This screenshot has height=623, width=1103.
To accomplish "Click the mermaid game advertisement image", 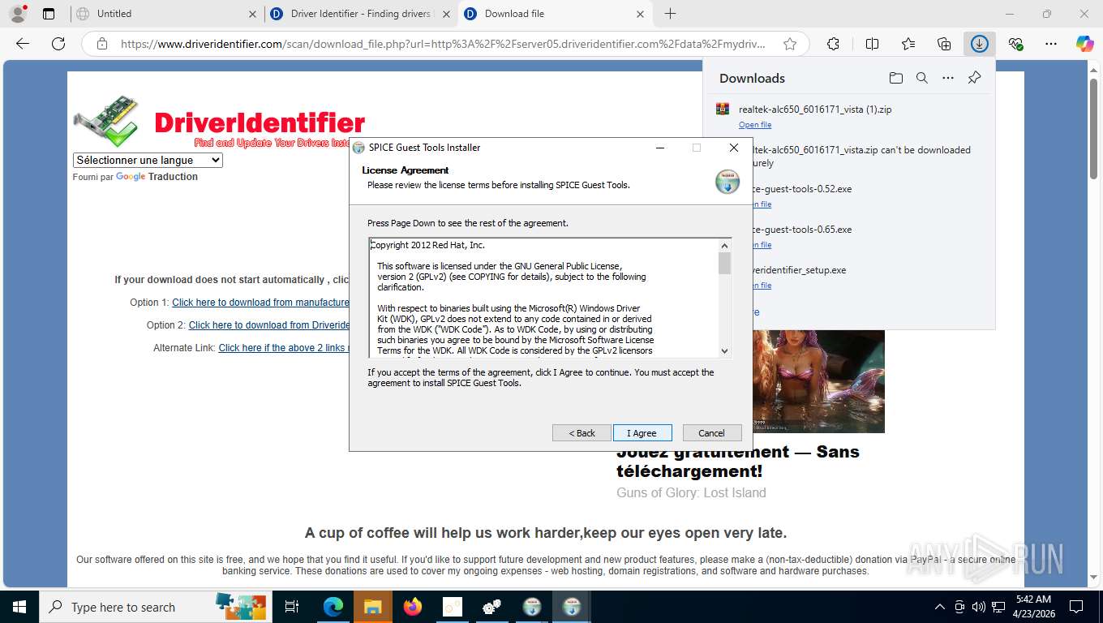I will click(818, 380).
